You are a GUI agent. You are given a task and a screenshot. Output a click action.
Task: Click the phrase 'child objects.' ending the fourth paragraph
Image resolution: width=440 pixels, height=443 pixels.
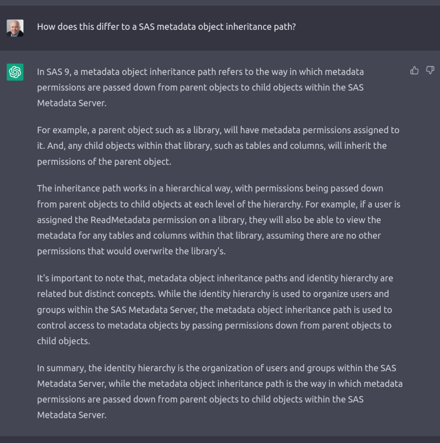pos(64,341)
